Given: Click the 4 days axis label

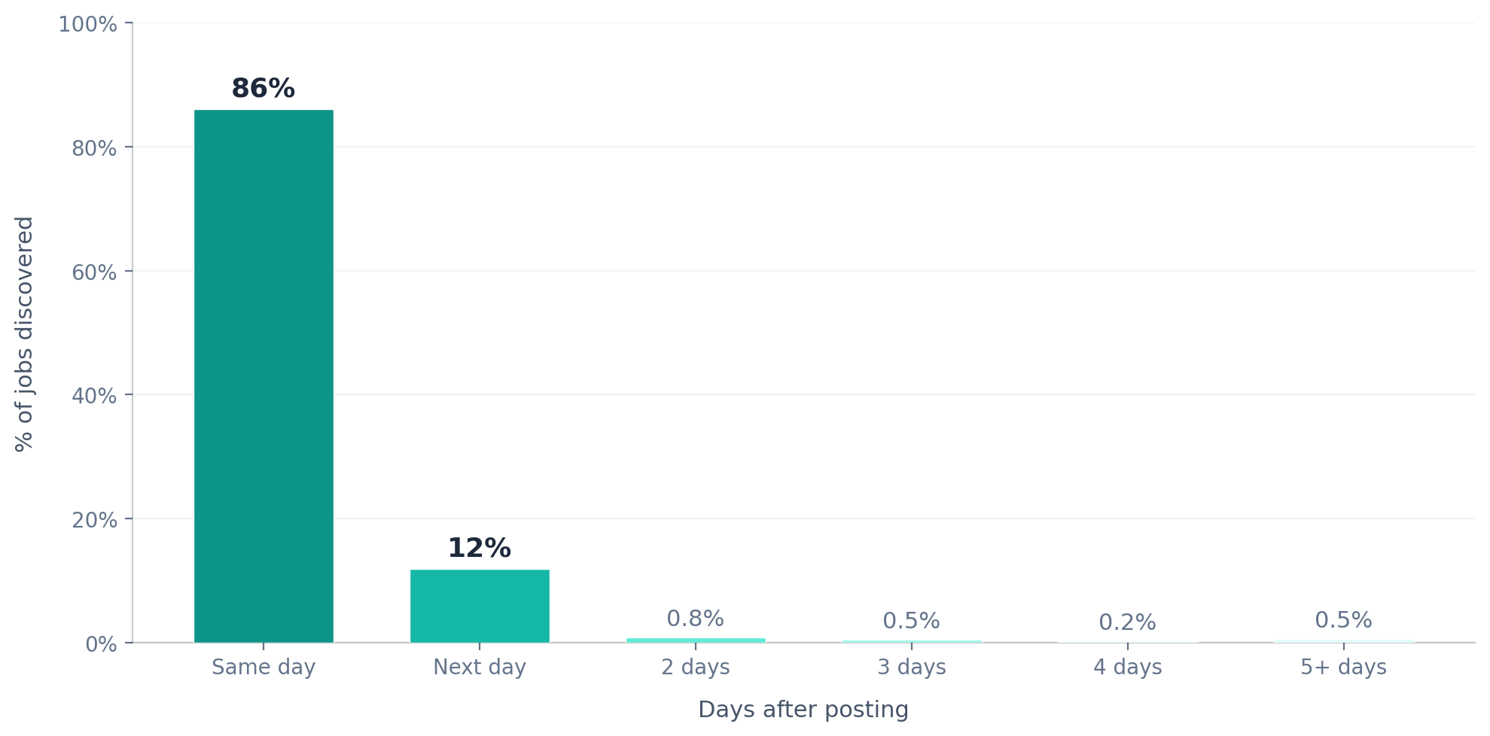Looking at the screenshot, I should click(x=1127, y=668).
